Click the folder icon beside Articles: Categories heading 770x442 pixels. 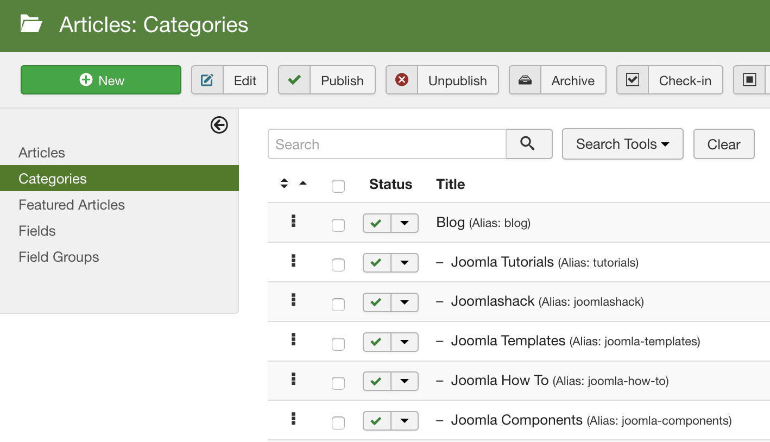[31, 24]
